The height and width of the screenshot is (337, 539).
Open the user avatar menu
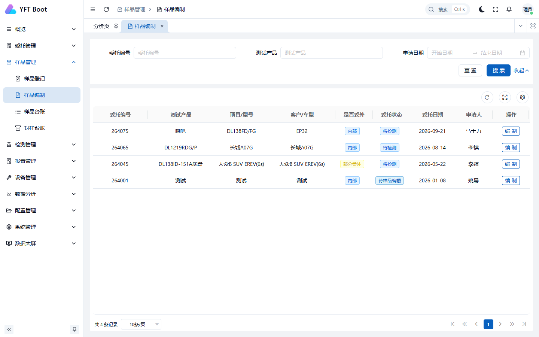528,9
